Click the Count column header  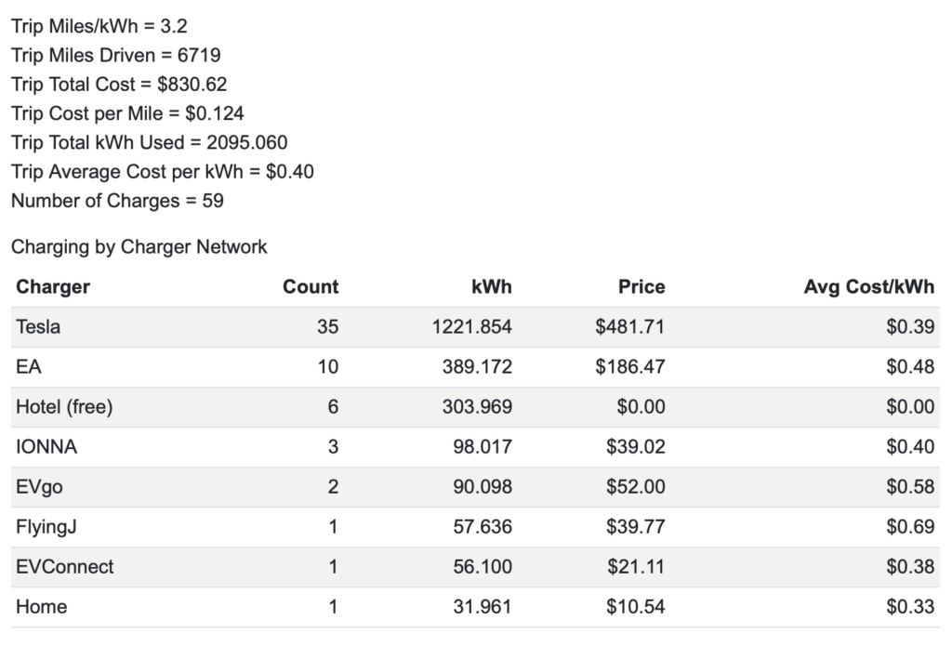[311, 286]
